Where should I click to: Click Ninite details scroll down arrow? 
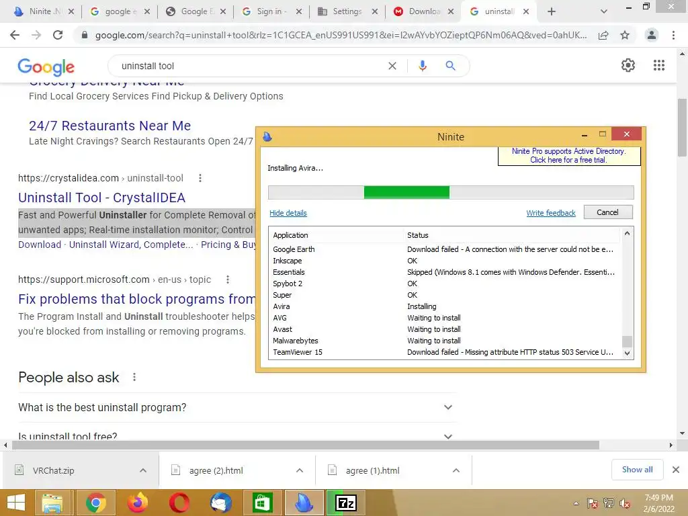627,353
